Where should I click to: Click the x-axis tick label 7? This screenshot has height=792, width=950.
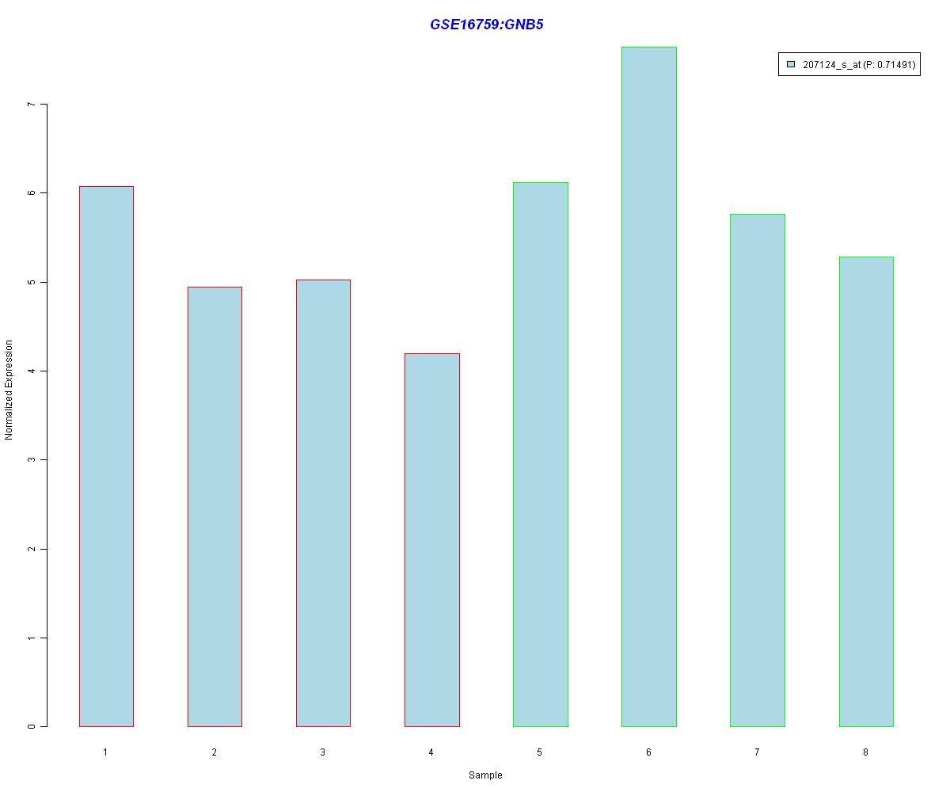pyautogui.click(x=757, y=752)
